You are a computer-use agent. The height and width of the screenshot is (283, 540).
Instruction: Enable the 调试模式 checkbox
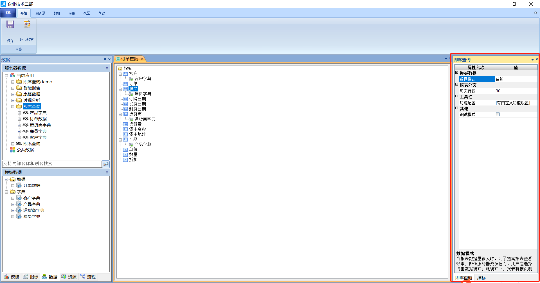tap(498, 114)
